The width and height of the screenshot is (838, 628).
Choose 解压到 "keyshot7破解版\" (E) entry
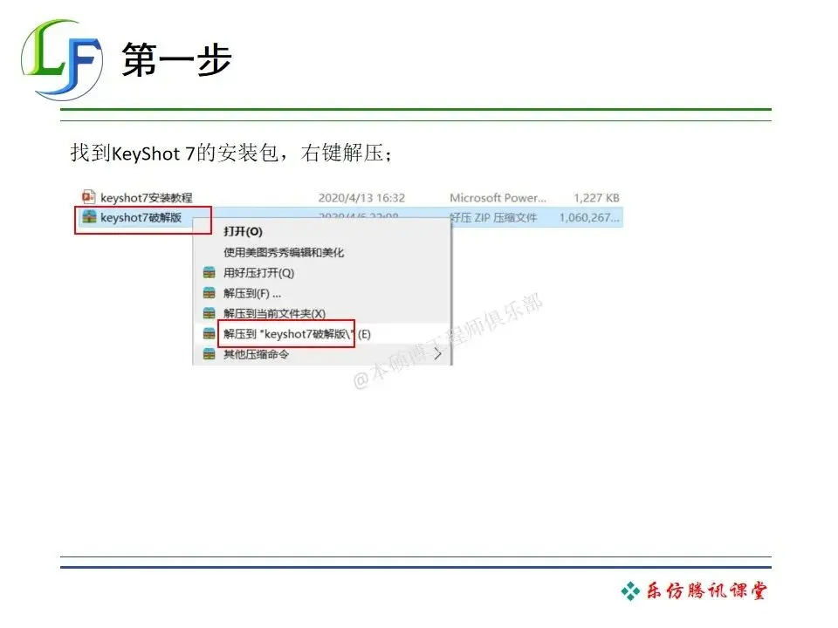click(297, 334)
